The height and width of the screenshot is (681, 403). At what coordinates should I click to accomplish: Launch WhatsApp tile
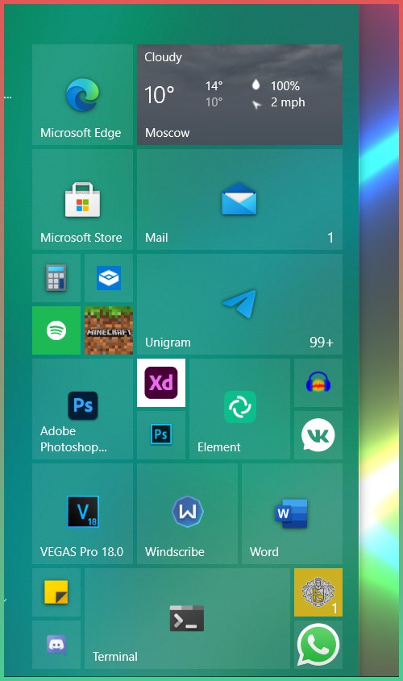pyautogui.click(x=318, y=645)
